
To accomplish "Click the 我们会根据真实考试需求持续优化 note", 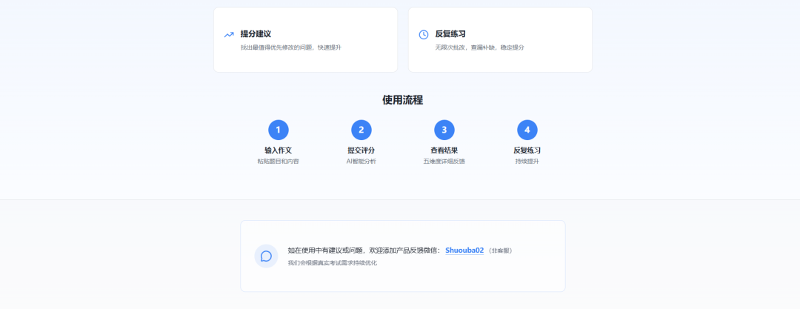I will click(332, 263).
